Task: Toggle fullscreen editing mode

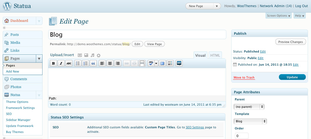Action: (x=162, y=63)
